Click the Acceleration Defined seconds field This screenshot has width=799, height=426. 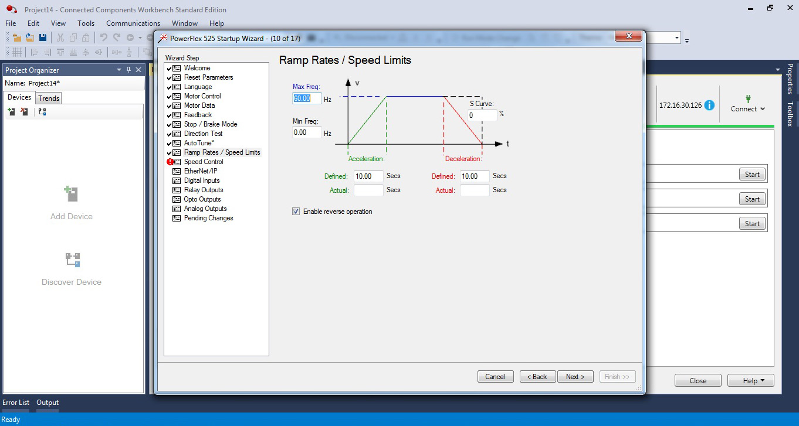tap(368, 176)
